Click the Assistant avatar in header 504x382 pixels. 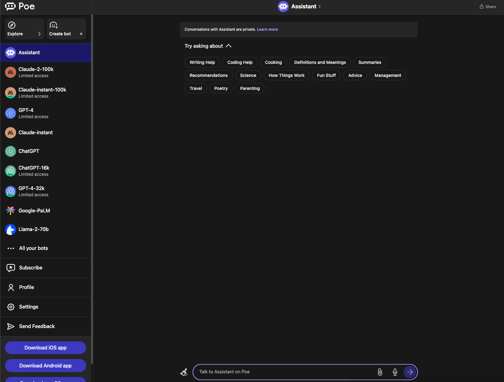pyautogui.click(x=283, y=7)
